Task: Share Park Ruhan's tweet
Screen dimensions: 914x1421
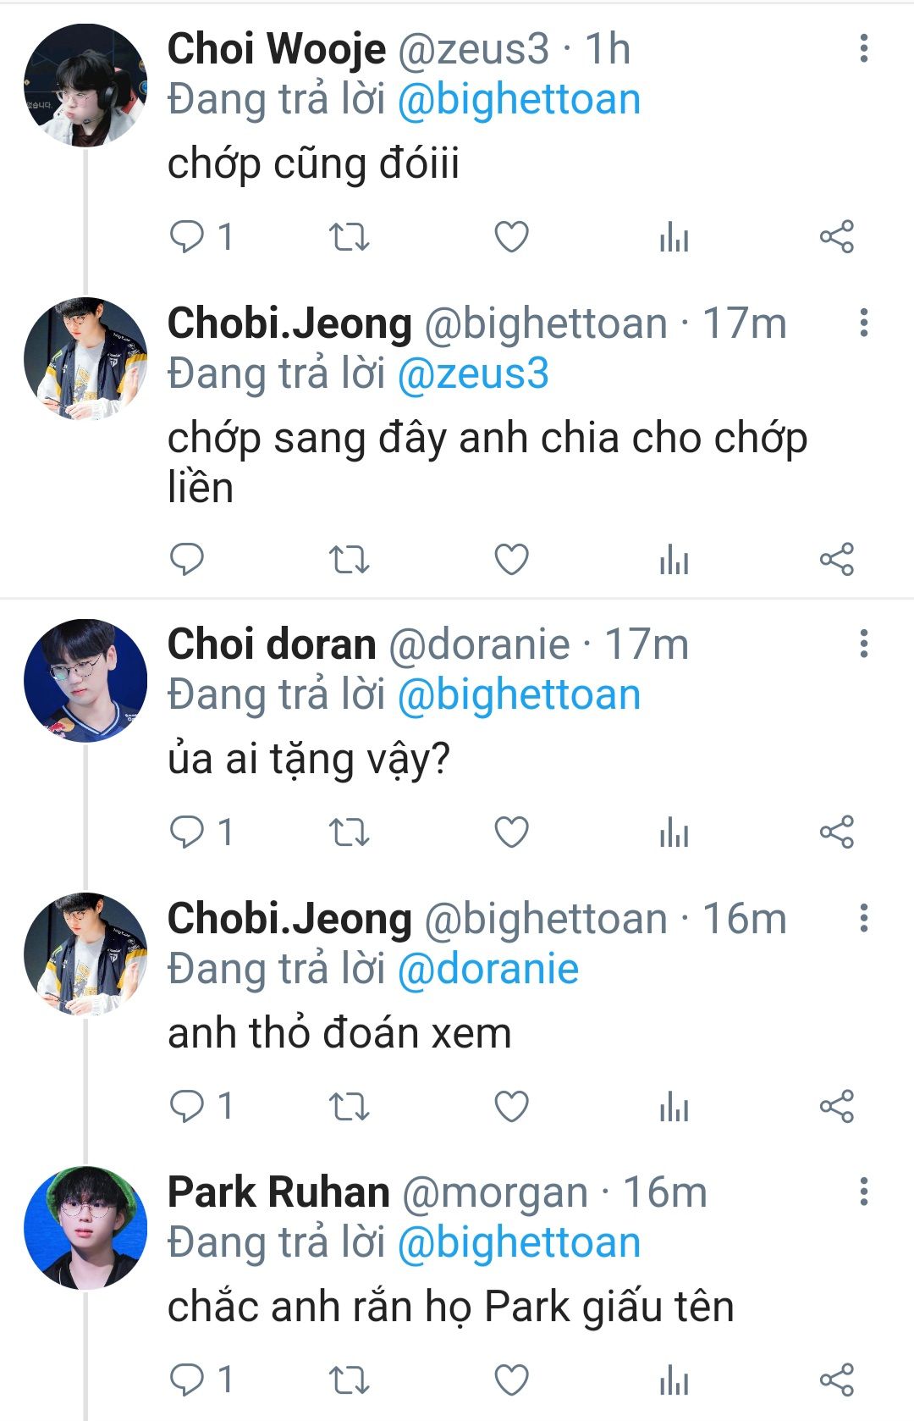Action: pyautogui.click(x=836, y=1380)
